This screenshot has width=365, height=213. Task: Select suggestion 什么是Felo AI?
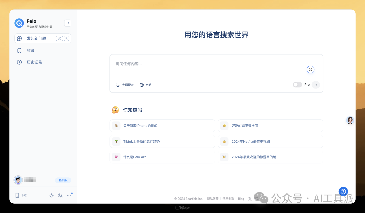coord(162,157)
